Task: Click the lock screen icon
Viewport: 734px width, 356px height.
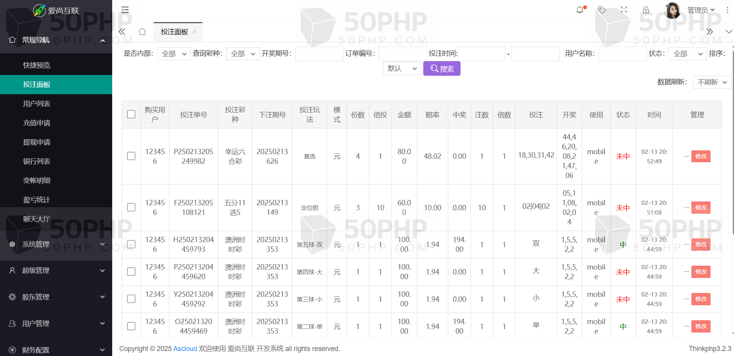Action: (646, 10)
